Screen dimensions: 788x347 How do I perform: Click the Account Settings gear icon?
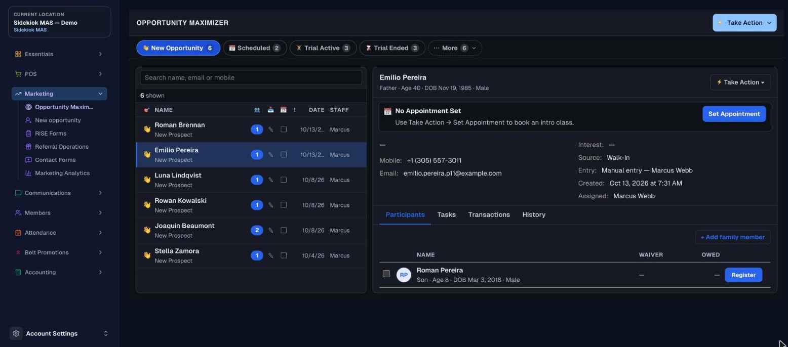point(16,333)
